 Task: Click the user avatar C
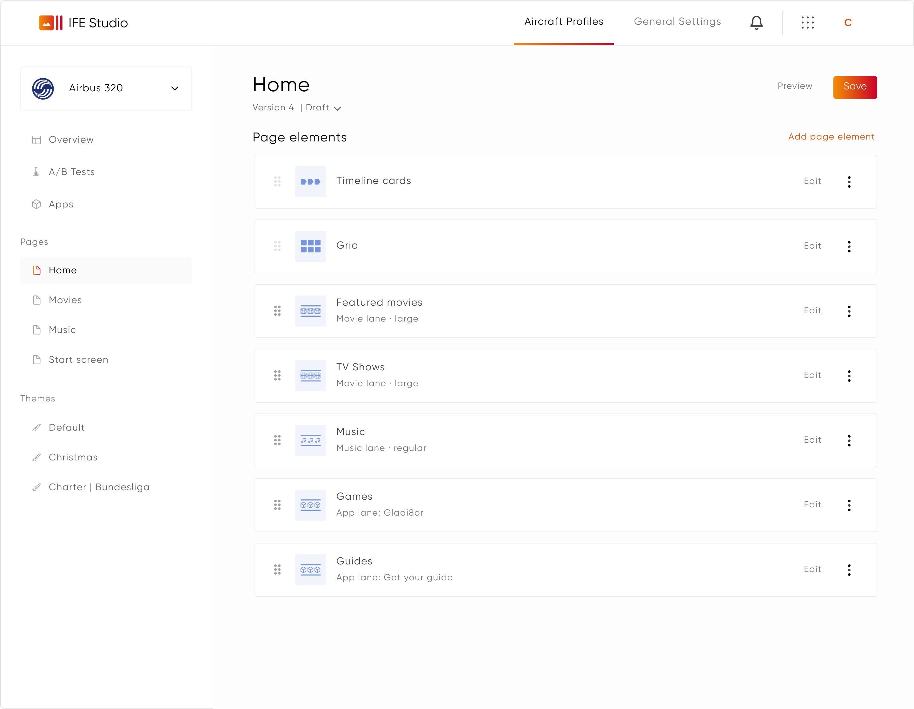click(848, 23)
